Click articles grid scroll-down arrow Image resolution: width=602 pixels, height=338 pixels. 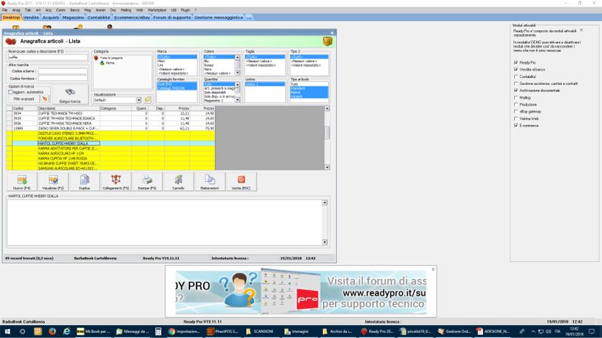pos(327,167)
